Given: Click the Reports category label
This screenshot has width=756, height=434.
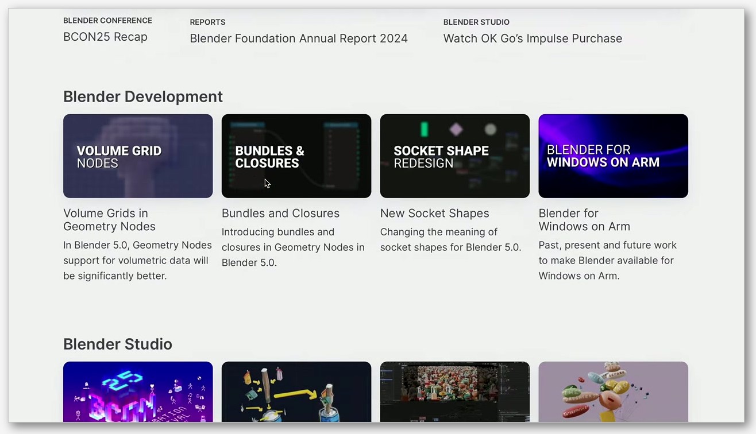Looking at the screenshot, I should [x=207, y=22].
